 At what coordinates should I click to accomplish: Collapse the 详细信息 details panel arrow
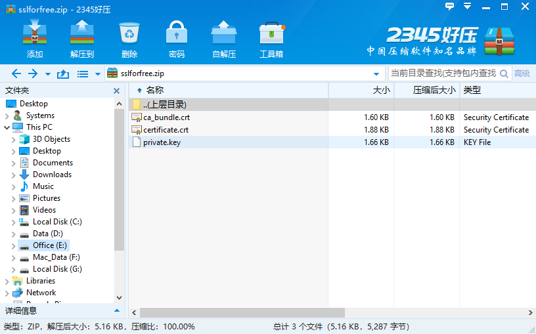pos(117,310)
